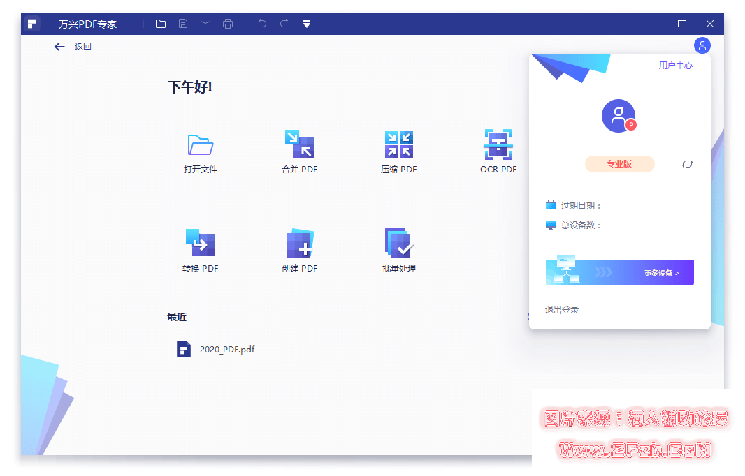Click the Email icon in the toolbar
Viewport: 745px width, 476px height.
[205, 23]
